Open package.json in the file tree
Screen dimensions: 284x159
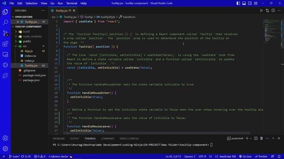[31, 80]
